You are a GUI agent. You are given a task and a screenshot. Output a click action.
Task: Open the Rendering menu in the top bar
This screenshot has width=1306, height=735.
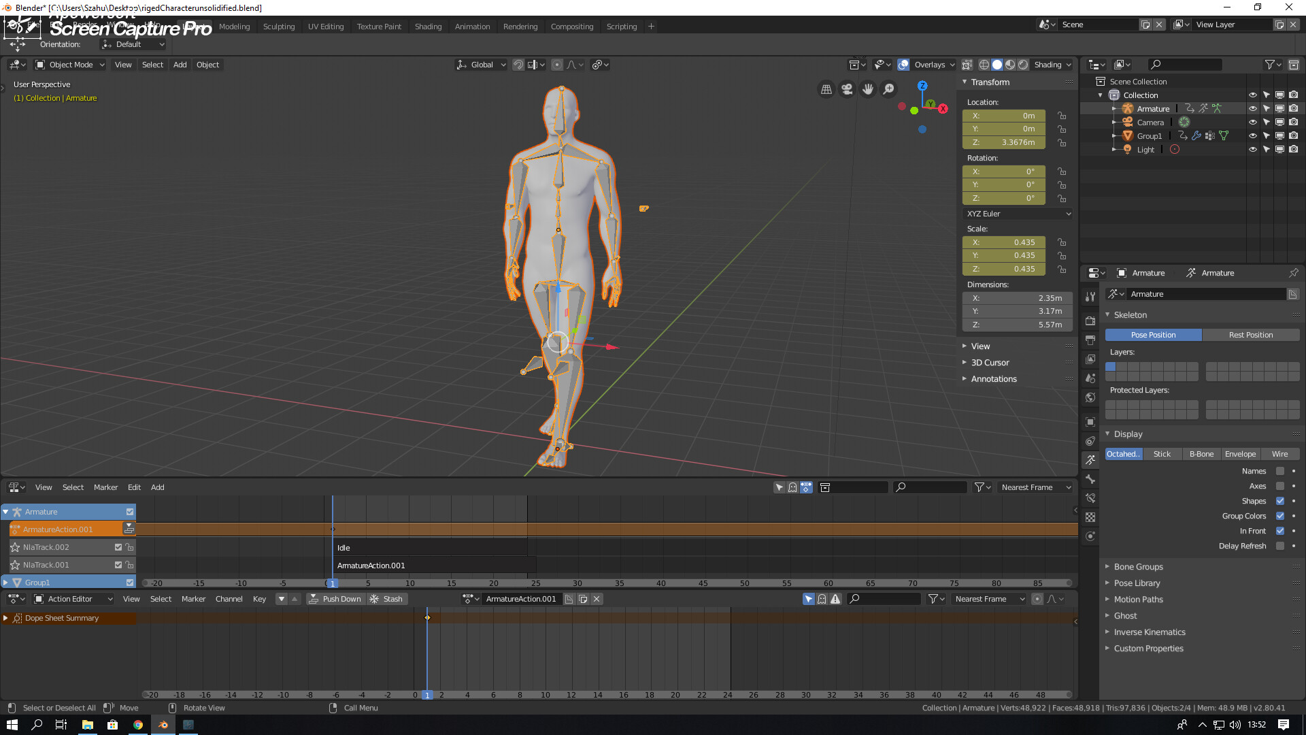(520, 26)
